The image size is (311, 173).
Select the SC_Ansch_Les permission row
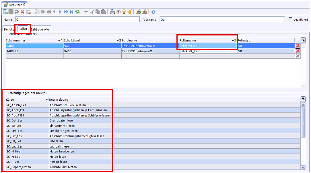pos(153,105)
